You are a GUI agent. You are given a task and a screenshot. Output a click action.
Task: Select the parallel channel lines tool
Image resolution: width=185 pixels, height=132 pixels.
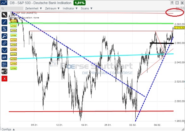point(4,43)
